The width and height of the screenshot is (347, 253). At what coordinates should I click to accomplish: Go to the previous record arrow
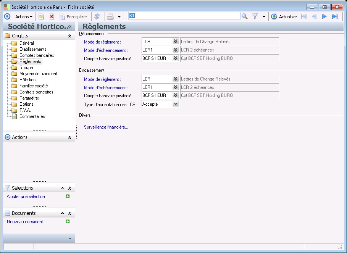314,16
